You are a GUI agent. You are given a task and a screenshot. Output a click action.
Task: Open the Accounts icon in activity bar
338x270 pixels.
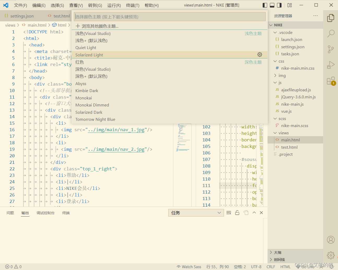click(x=331, y=239)
